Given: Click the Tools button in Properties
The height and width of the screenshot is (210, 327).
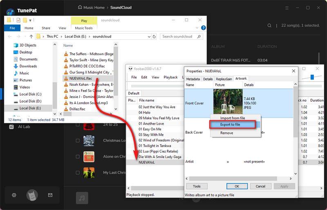Looking at the screenshot, I should coord(197,186).
